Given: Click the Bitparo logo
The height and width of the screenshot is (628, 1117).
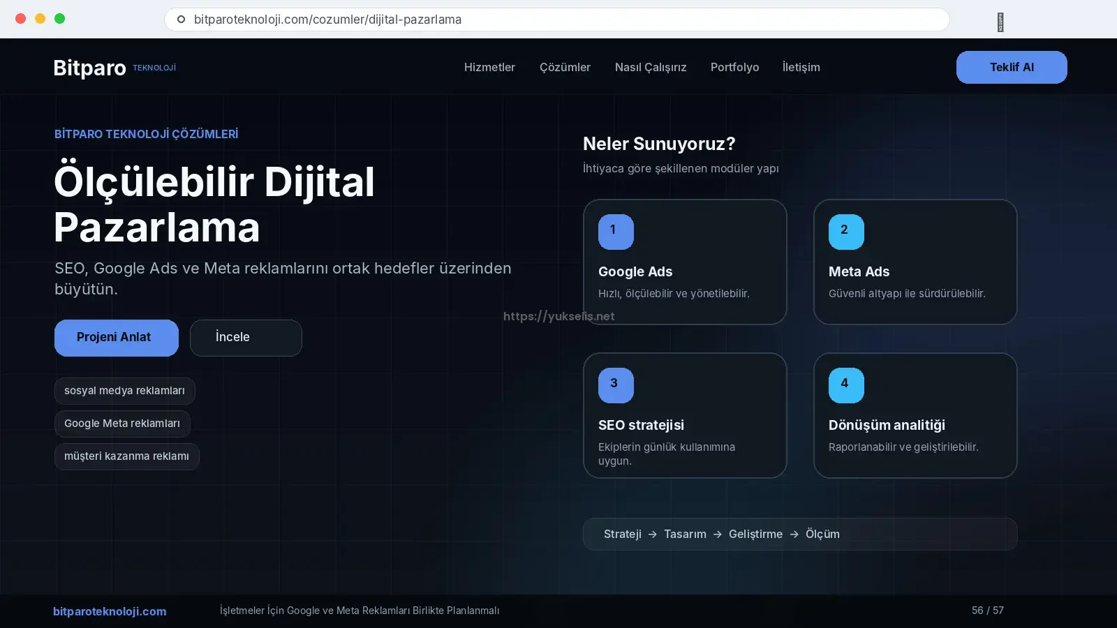Looking at the screenshot, I should coord(90,68).
